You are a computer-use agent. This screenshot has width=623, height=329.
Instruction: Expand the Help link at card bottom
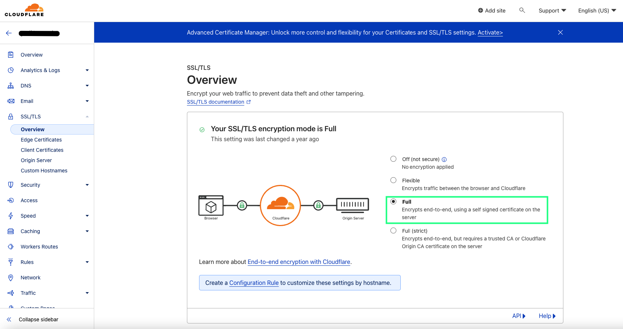547,316
